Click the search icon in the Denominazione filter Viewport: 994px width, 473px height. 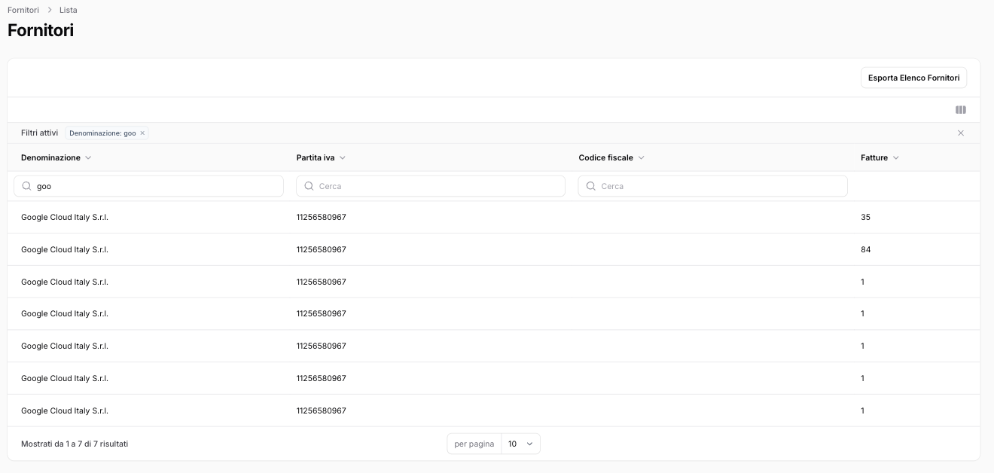point(27,186)
